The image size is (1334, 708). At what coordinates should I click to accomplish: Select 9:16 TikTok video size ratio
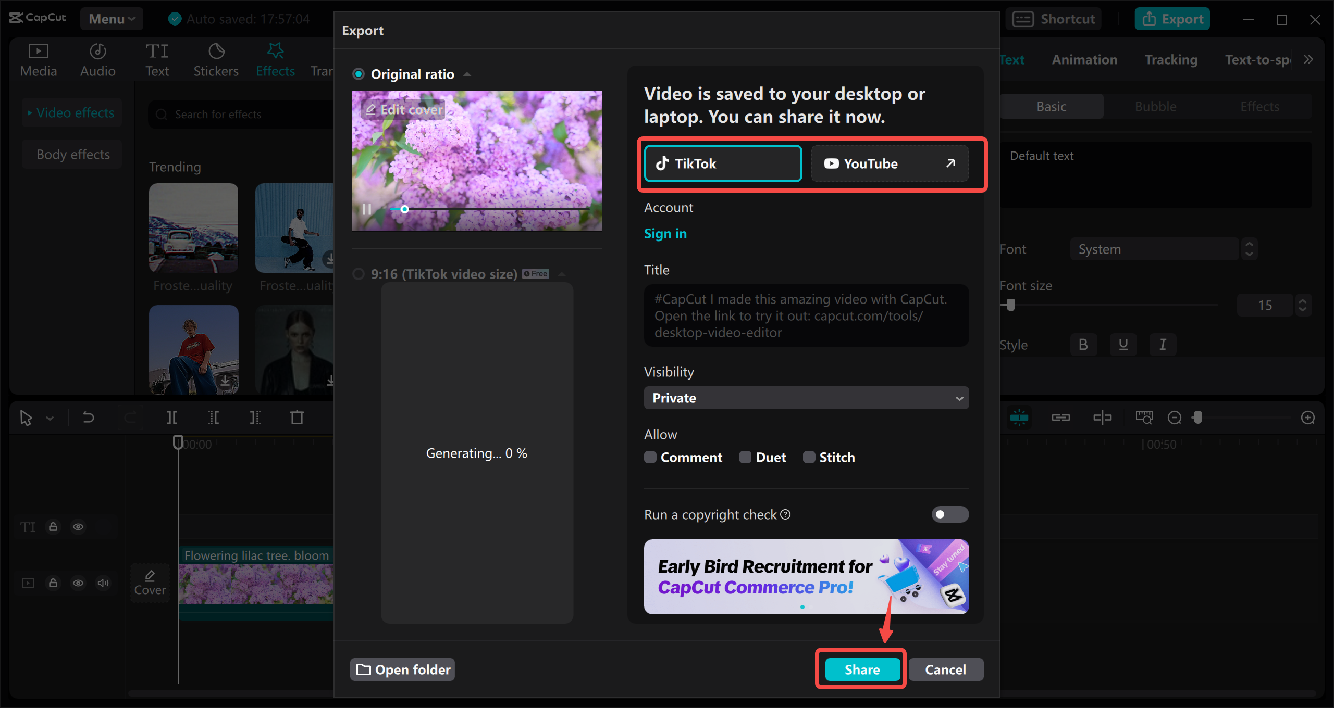click(x=360, y=273)
